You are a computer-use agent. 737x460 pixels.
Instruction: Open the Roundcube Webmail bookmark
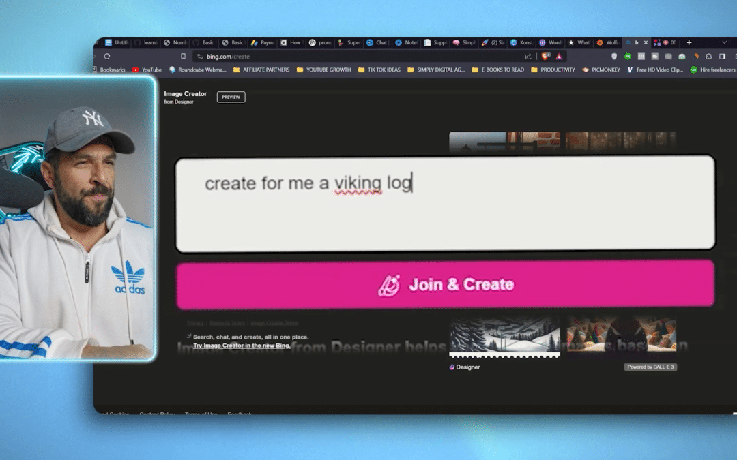pyautogui.click(x=198, y=70)
